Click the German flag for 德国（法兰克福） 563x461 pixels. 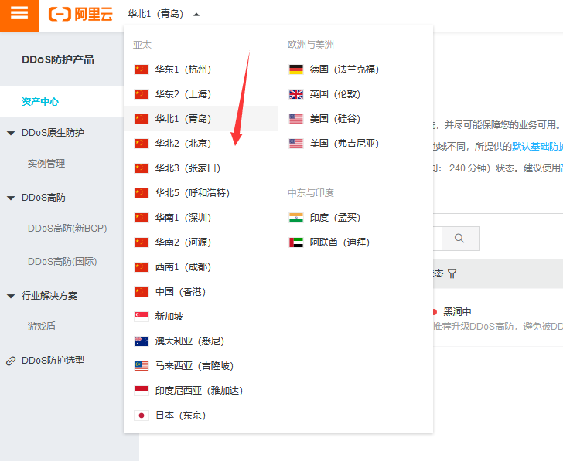click(296, 69)
